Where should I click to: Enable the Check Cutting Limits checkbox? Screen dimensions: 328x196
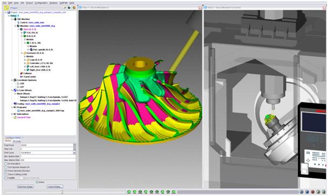tap(6, 174)
